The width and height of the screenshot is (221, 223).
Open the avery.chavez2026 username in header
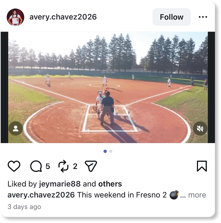(x=63, y=17)
